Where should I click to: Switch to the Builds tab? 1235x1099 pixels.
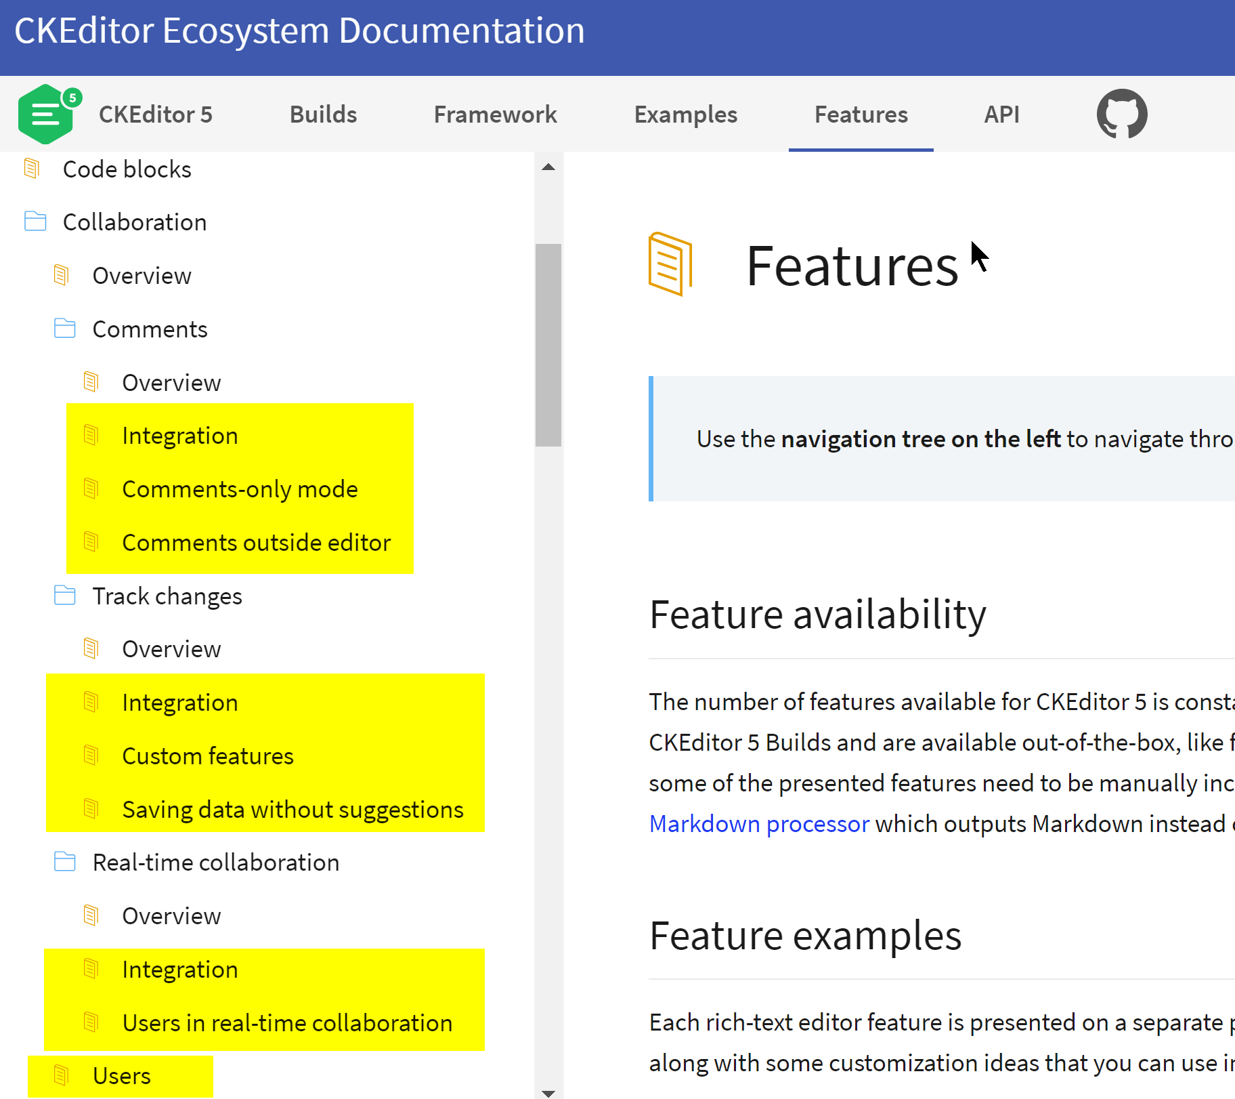tap(324, 115)
